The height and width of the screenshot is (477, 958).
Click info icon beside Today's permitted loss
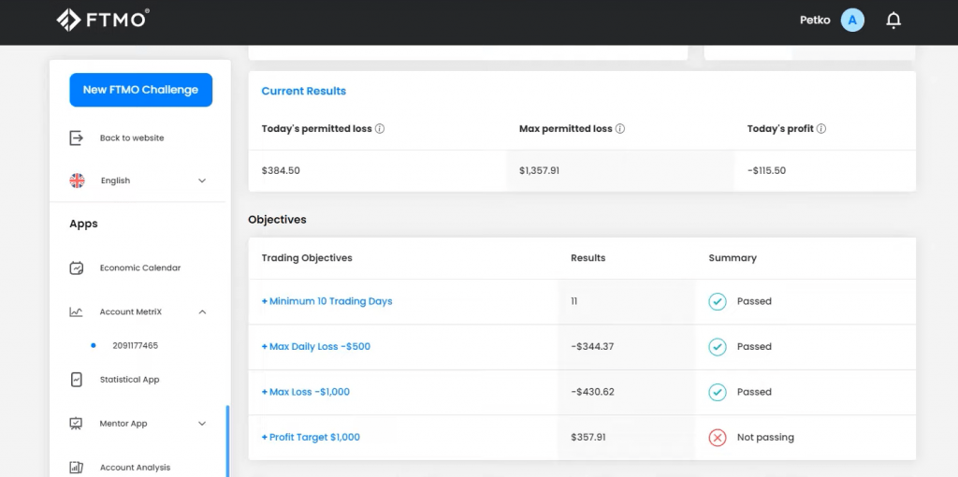point(380,129)
